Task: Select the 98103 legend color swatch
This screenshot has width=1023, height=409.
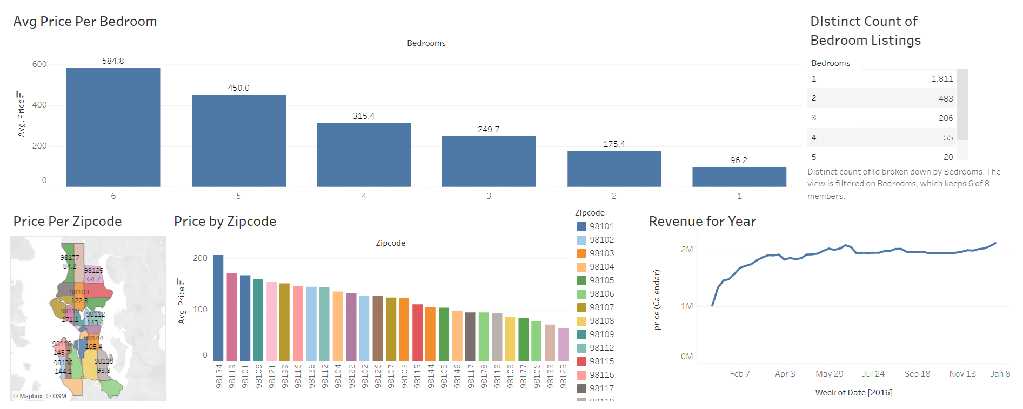Action: 581,253
